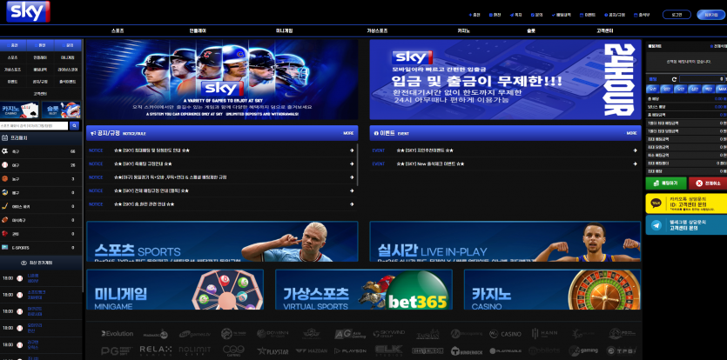727x360 pixels.
Task: Click MORE in 이벤트 event panel
Action: [631, 133]
